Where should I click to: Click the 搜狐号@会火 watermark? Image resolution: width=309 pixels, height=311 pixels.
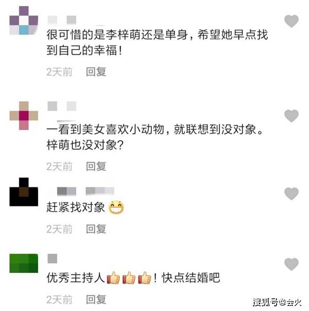point(277,302)
